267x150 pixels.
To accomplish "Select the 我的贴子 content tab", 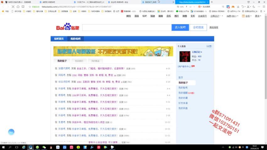I will [x=62, y=61].
